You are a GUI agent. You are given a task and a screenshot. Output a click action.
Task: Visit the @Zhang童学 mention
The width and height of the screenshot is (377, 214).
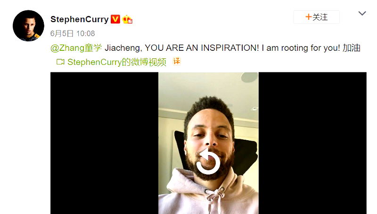[76, 48]
